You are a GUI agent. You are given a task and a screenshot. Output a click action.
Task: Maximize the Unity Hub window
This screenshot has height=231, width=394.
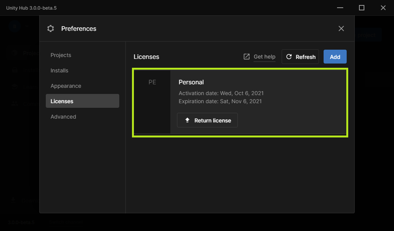coord(362,8)
